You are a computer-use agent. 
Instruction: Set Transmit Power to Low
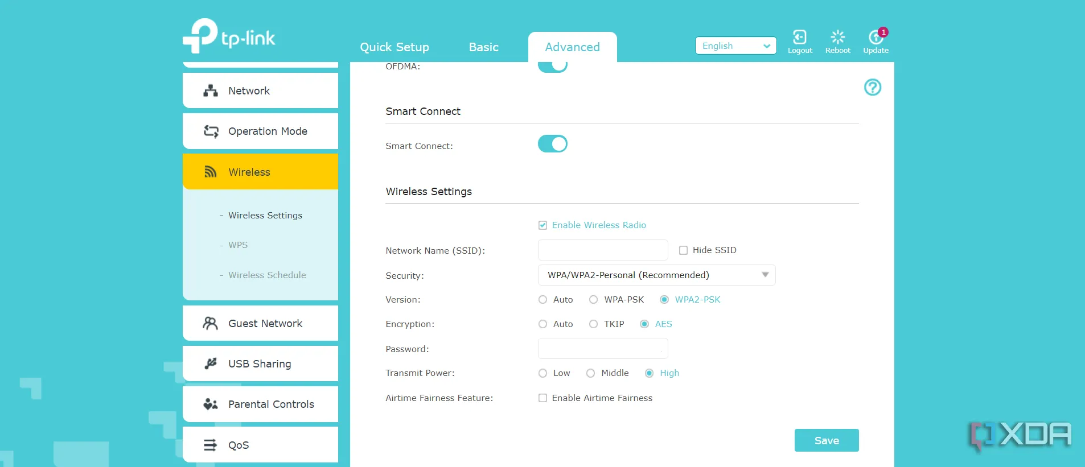click(x=543, y=373)
